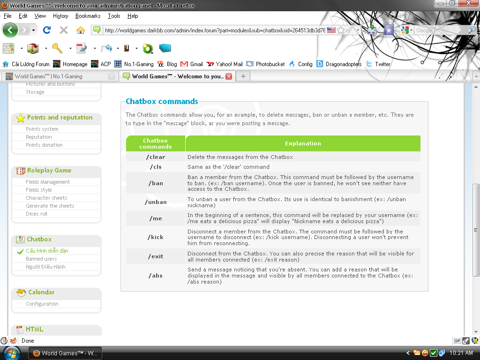Open Dices roll in the sidebar
Image resolution: width=480 pixels, height=360 pixels.
[37, 214]
